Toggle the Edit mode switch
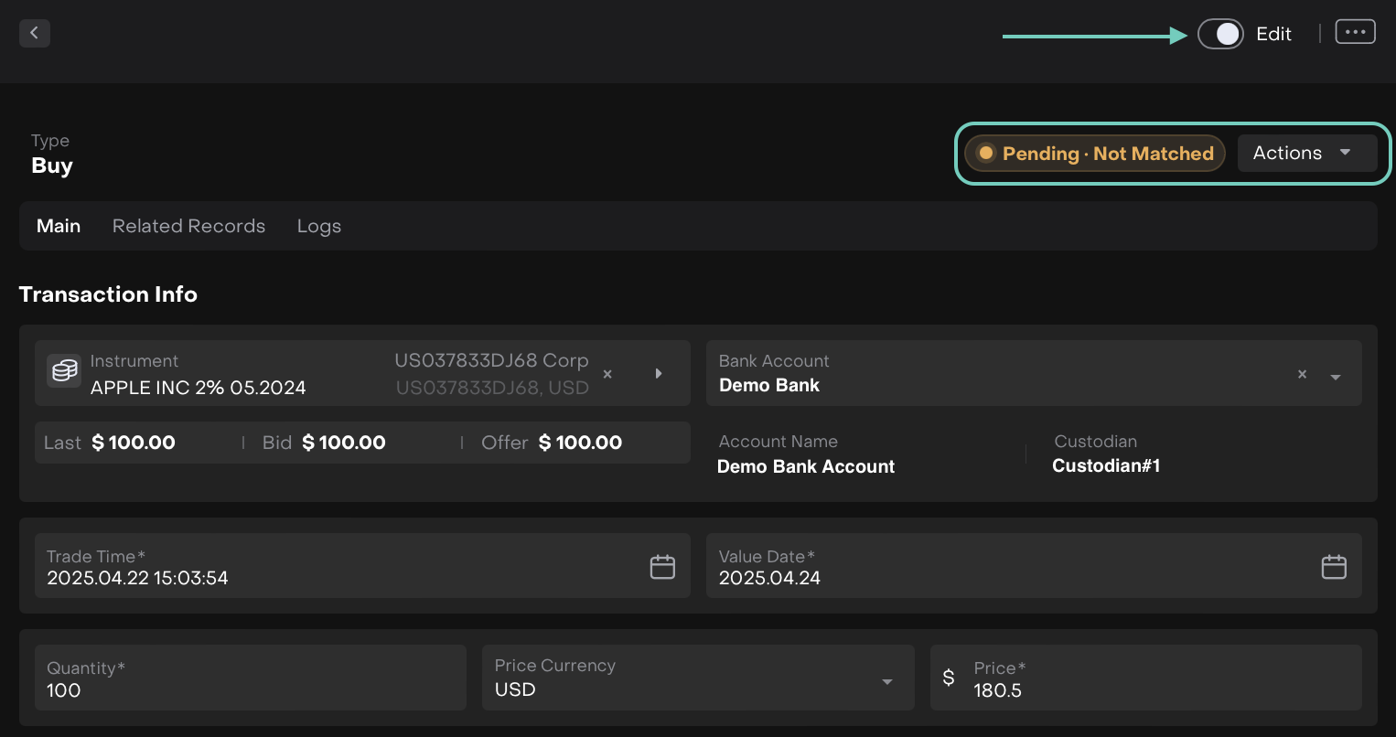 pyautogui.click(x=1220, y=35)
